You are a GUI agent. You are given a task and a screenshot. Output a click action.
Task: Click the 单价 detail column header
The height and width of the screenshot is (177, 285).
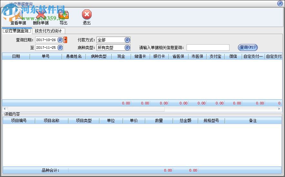tap(134, 120)
